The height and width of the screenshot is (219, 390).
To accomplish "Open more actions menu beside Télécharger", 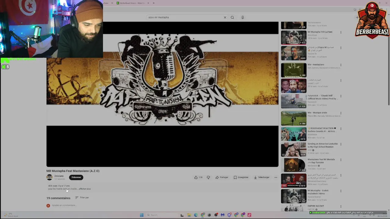I will (x=276, y=177).
